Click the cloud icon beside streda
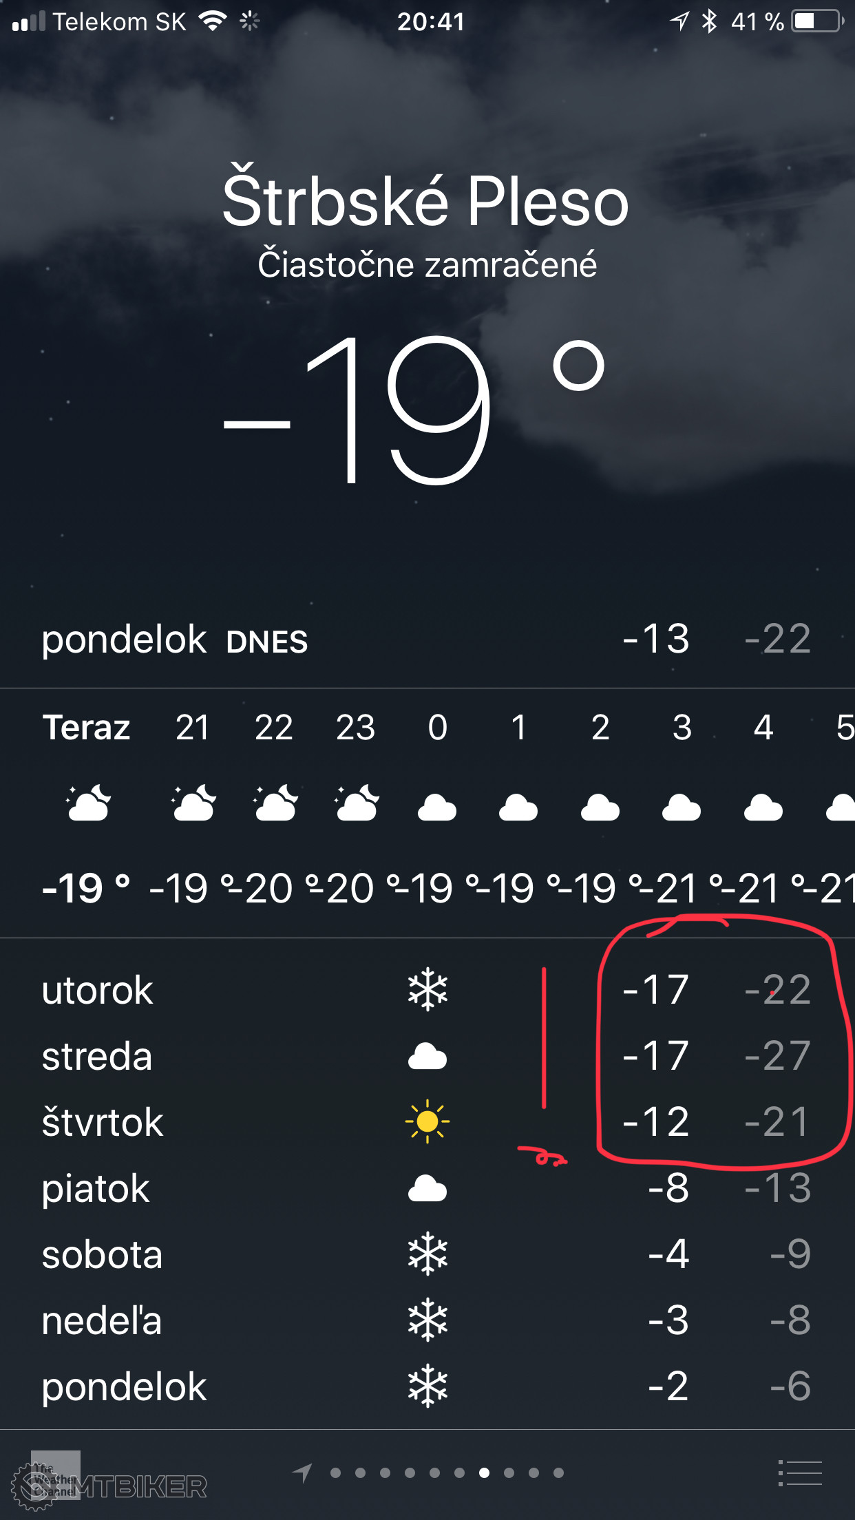The image size is (855, 1520). 427,1056
